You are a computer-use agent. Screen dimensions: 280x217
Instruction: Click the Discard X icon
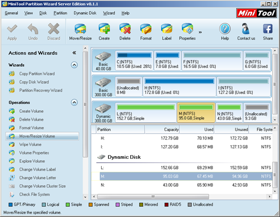pyautogui.click(x=54, y=29)
